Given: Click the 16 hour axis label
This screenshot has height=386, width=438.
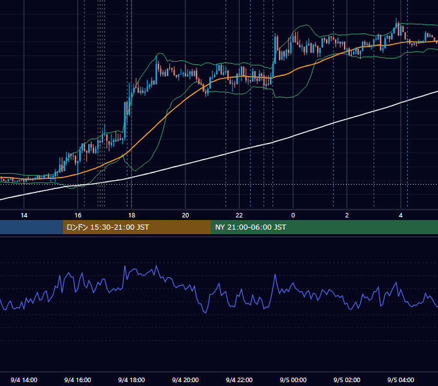Looking at the screenshot, I should (x=78, y=216).
